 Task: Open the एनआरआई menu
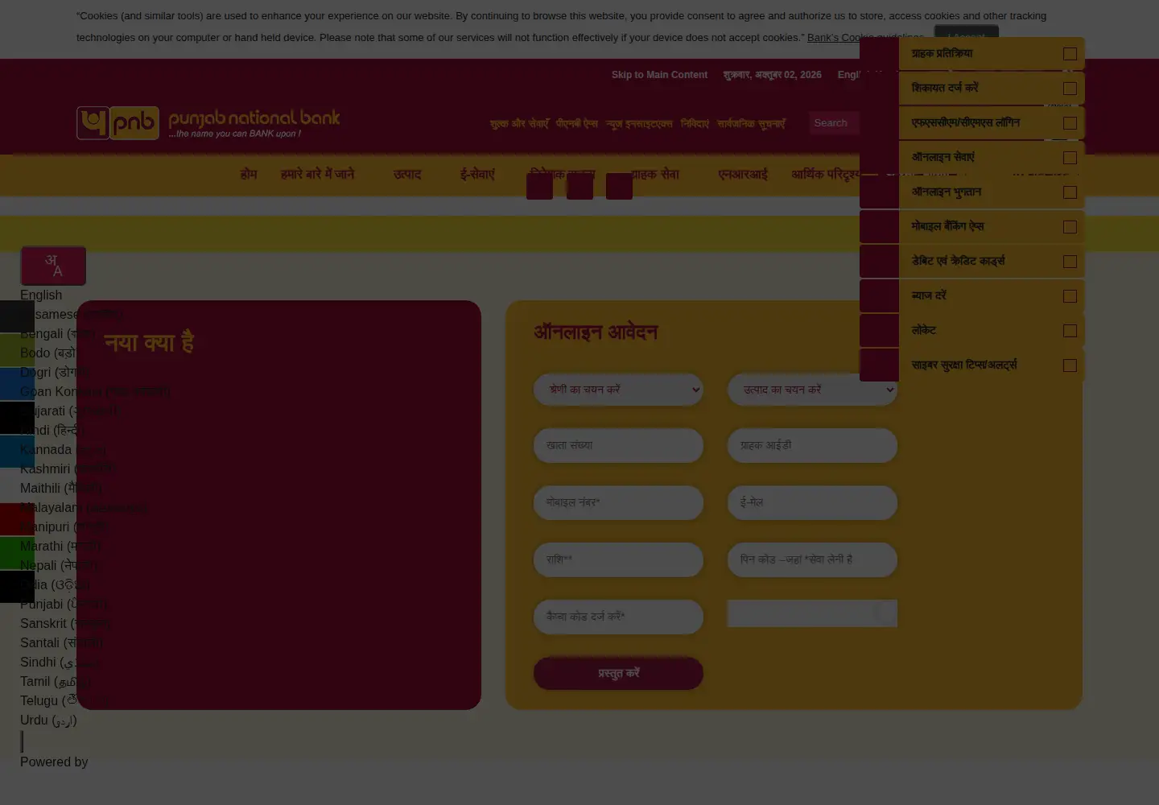pyautogui.click(x=743, y=174)
